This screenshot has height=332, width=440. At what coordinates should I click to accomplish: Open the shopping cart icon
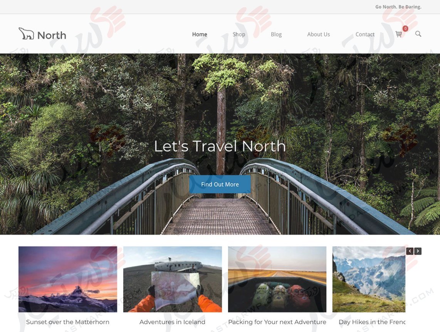point(398,34)
